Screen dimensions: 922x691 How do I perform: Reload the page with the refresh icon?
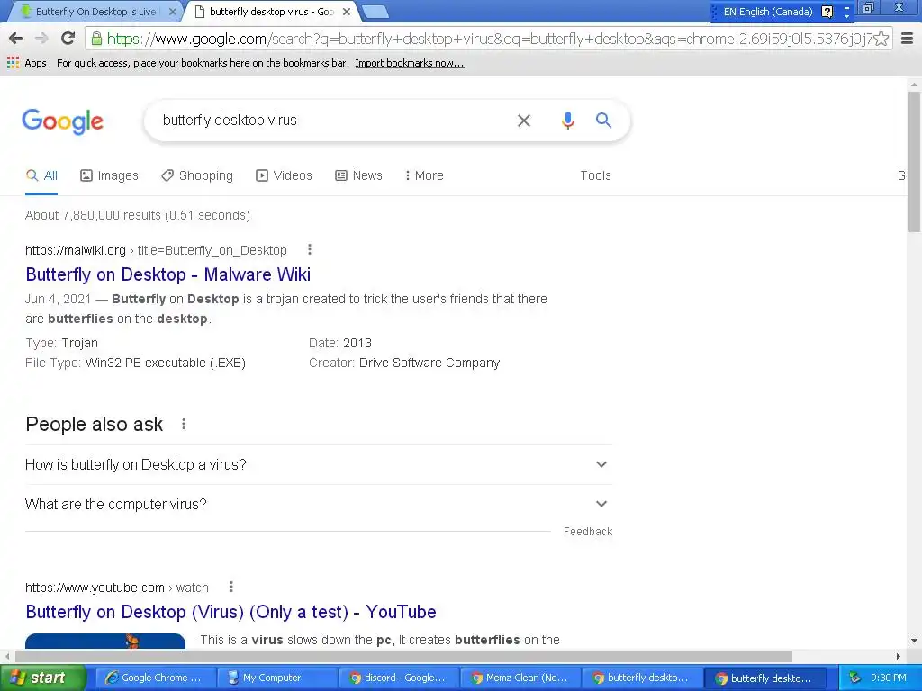(x=68, y=39)
